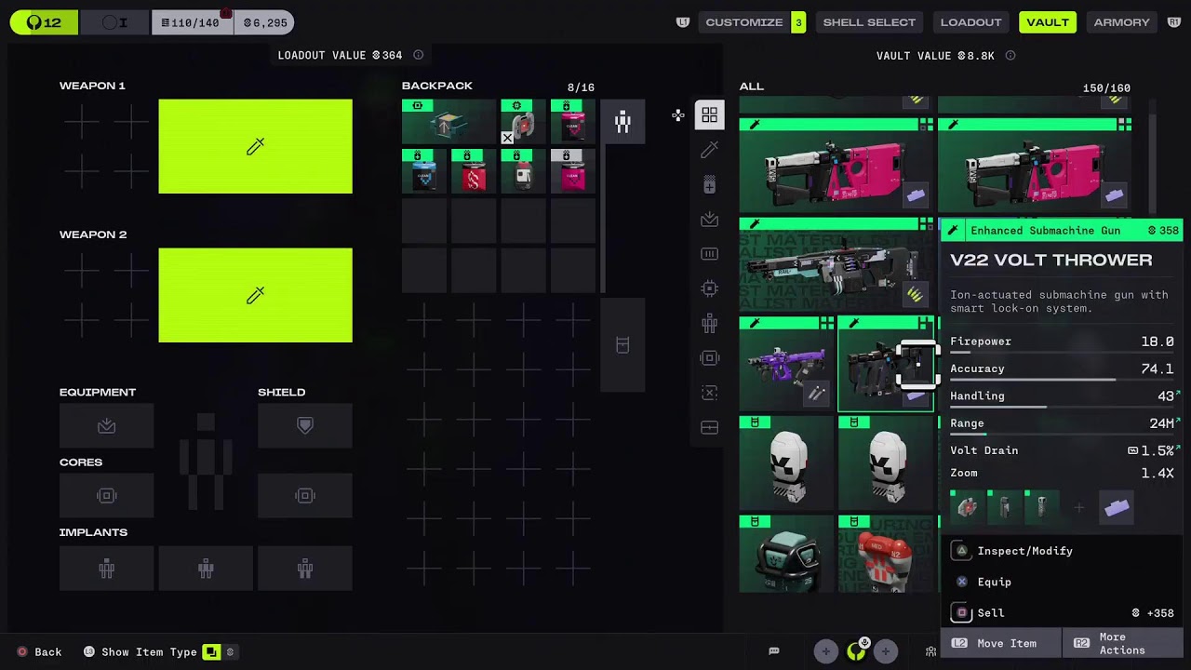Click the Handling stat bar
The image size is (1191, 670).
point(1062,408)
